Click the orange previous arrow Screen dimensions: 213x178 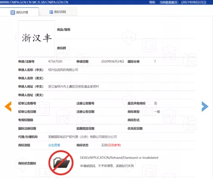click(x=8, y=106)
